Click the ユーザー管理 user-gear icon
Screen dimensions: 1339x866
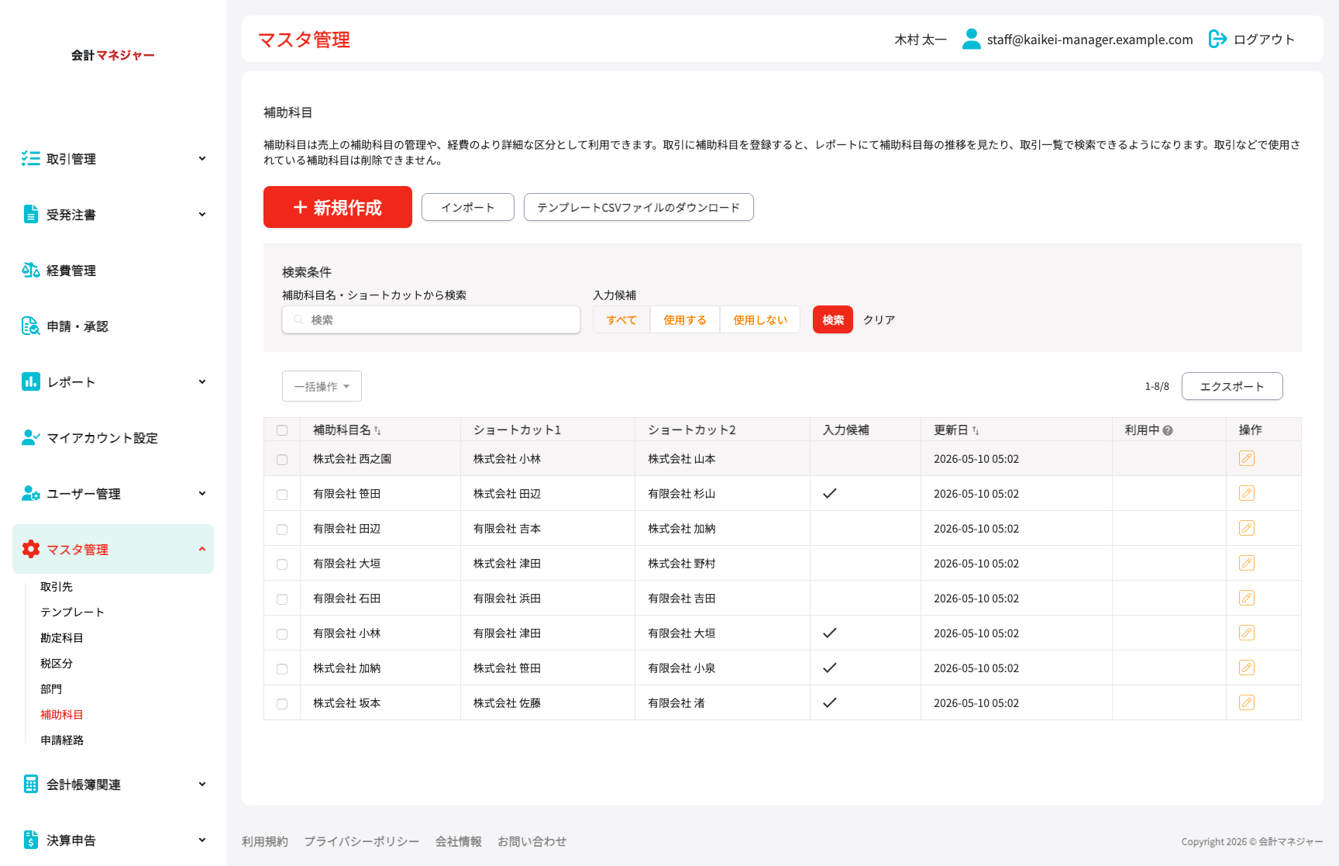click(x=31, y=494)
